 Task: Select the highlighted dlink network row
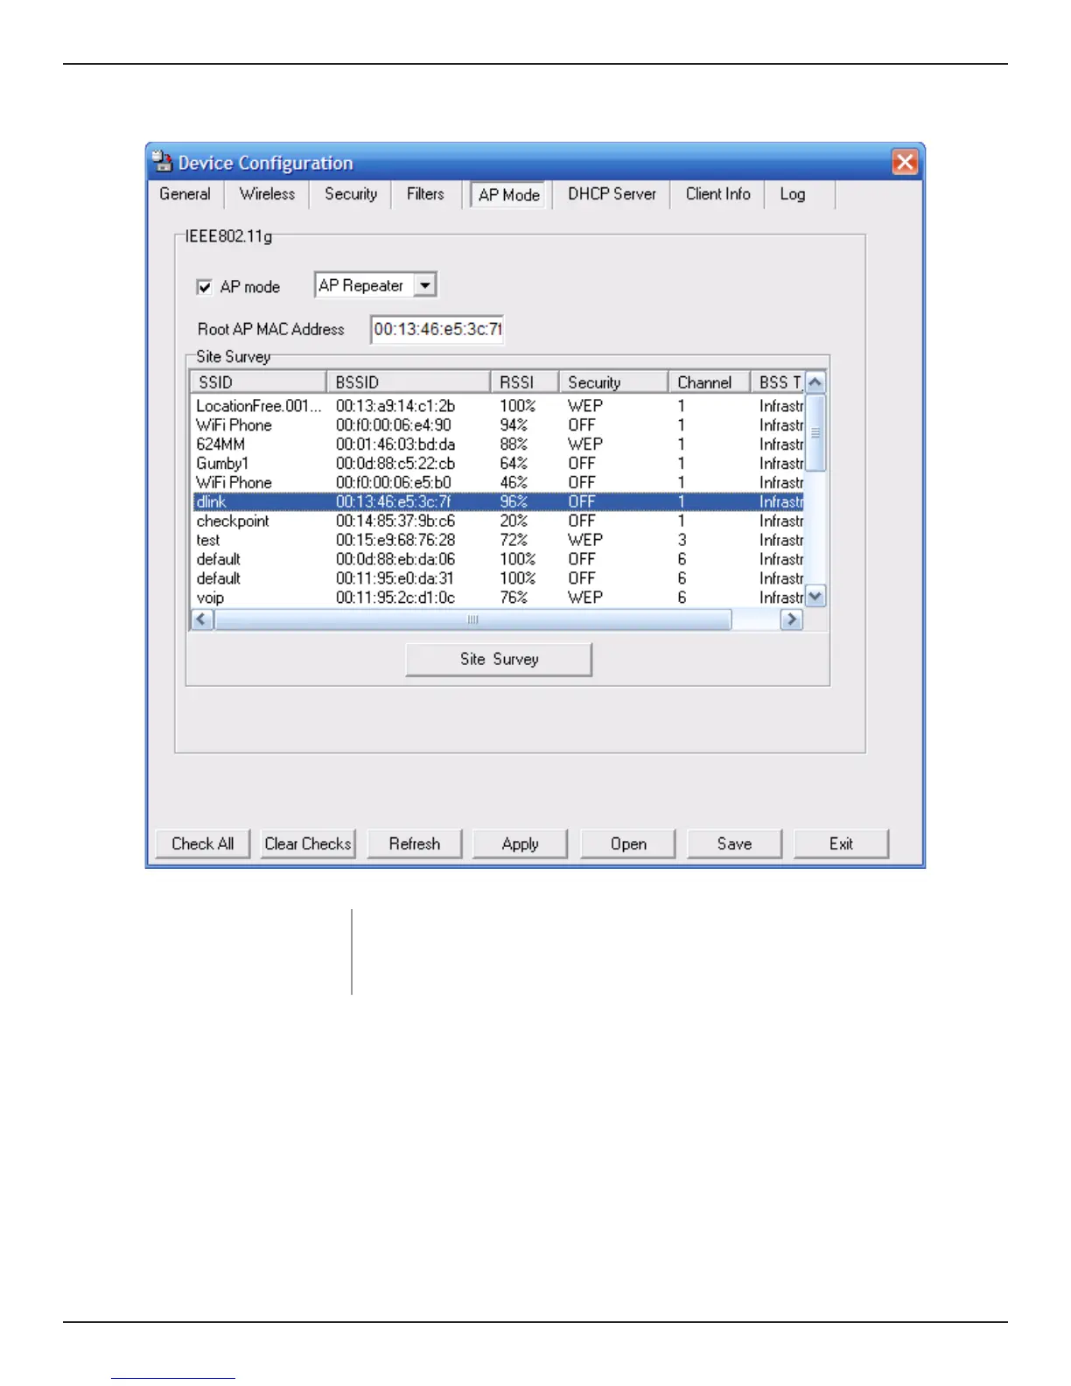click(x=498, y=502)
